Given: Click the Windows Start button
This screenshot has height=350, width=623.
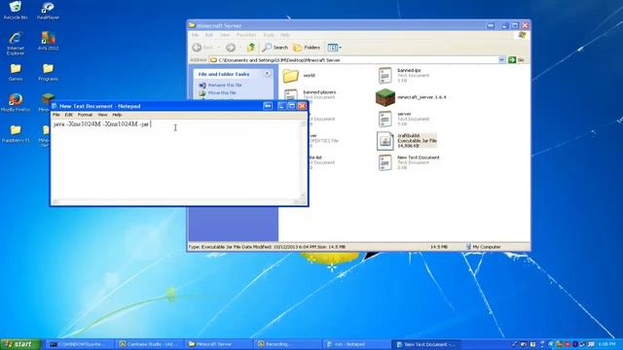Looking at the screenshot, I should (x=20, y=344).
